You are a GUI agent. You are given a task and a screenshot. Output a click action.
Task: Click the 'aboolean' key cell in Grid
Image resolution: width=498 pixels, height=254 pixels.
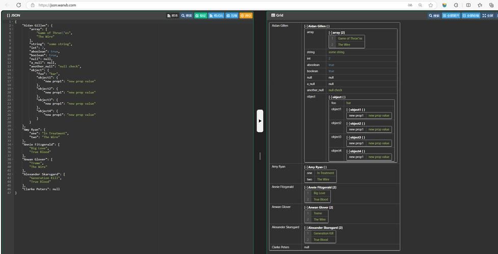coord(313,65)
